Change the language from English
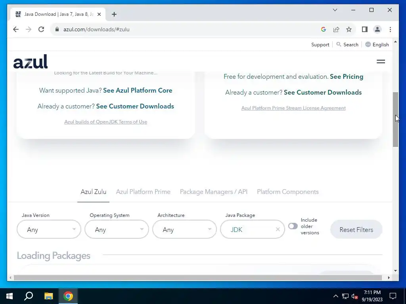This screenshot has height=304, width=406. [x=377, y=44]
